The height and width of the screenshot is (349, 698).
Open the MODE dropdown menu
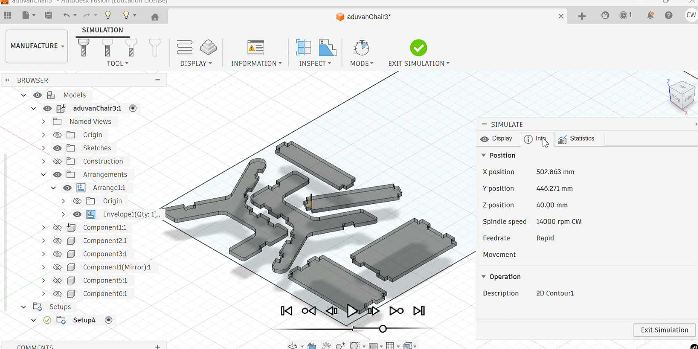click(x=361, y=64)
